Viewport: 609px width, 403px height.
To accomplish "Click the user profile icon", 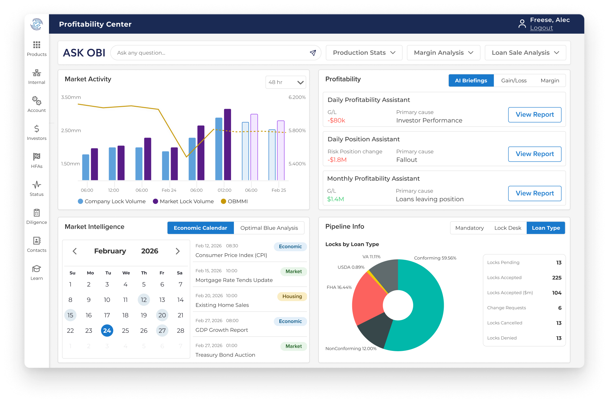I will tap(522, 24).
